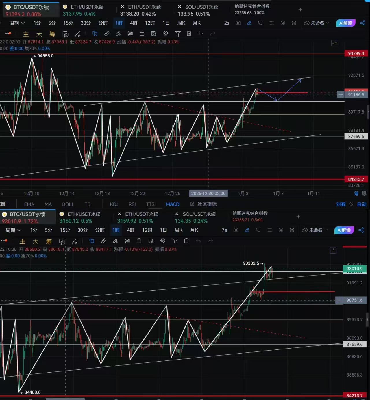Screen dimensions: 370x400
Task: Click the selection cursor tool in lower toolbar
Action: point(92,241)
